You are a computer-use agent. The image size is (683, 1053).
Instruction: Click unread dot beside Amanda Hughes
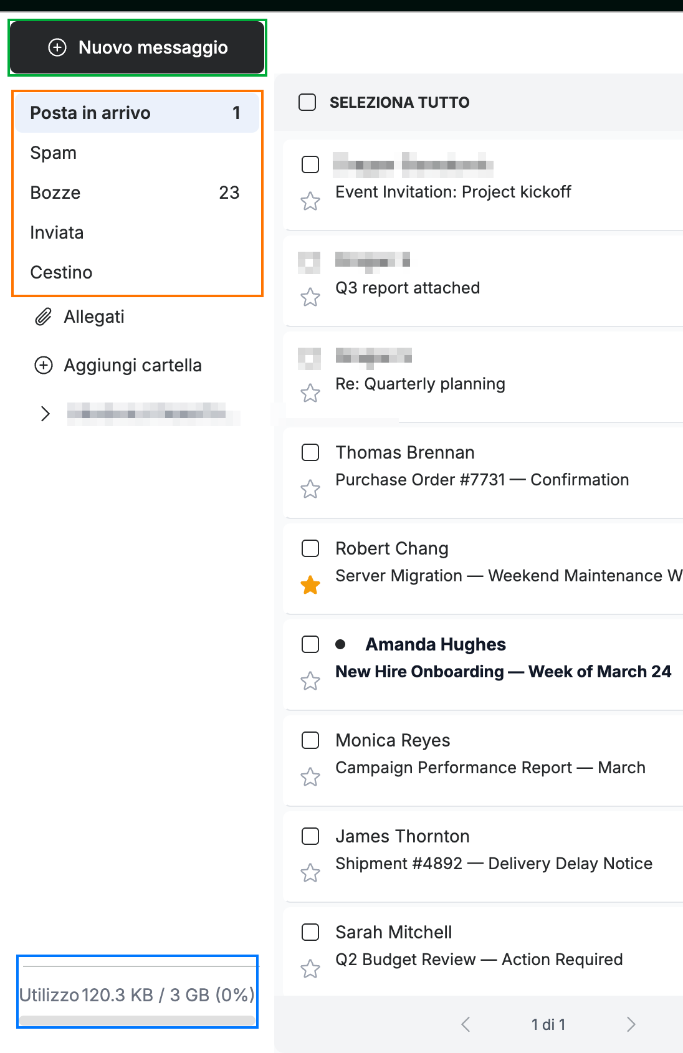[340, 644]
